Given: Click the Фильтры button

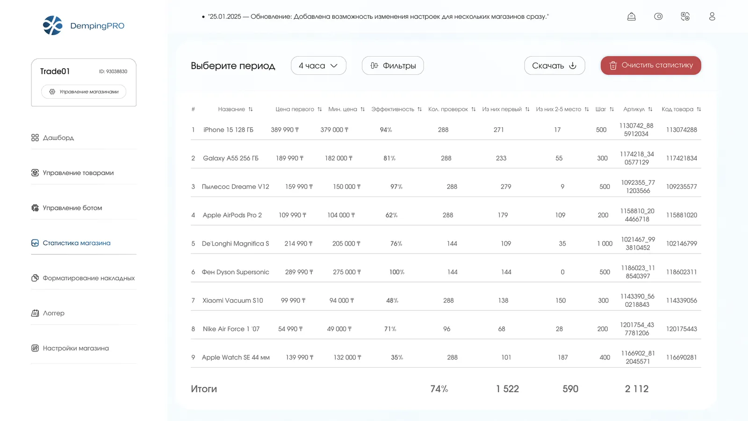Looking at the screenshot, I should point(393,65).
